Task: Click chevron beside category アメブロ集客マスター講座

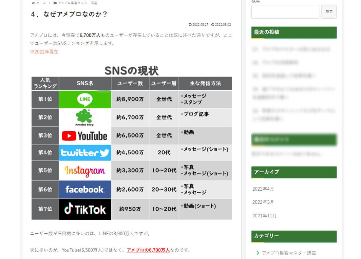Action: (x=258, y=253)
